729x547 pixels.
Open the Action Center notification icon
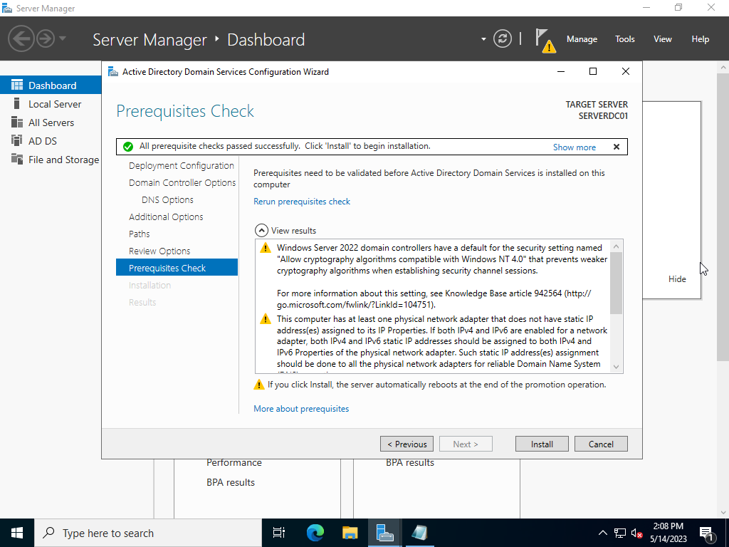click(x=707, y=533)
